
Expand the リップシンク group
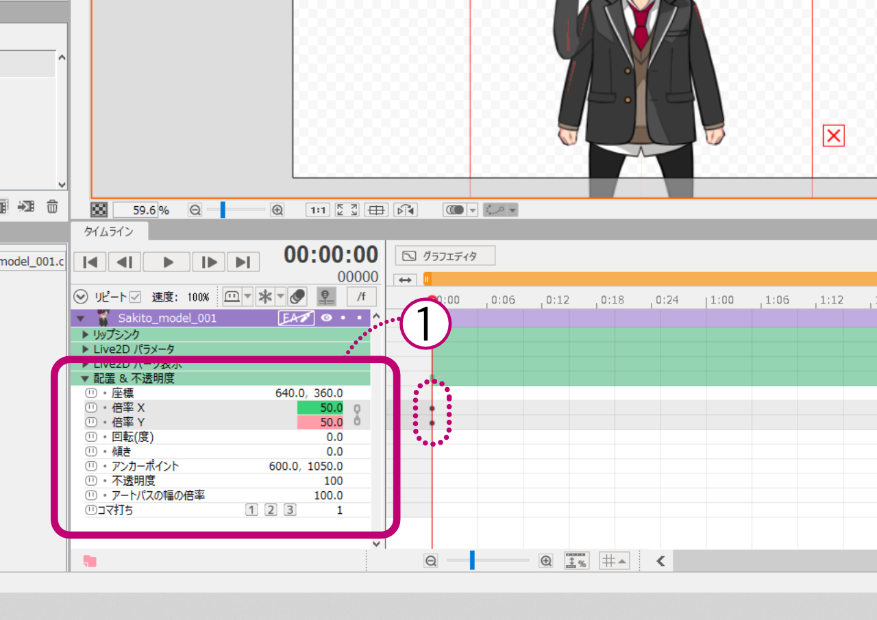86,334
